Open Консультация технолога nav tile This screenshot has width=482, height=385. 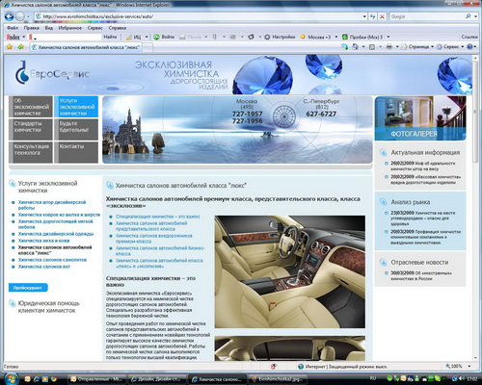point(31,152)
